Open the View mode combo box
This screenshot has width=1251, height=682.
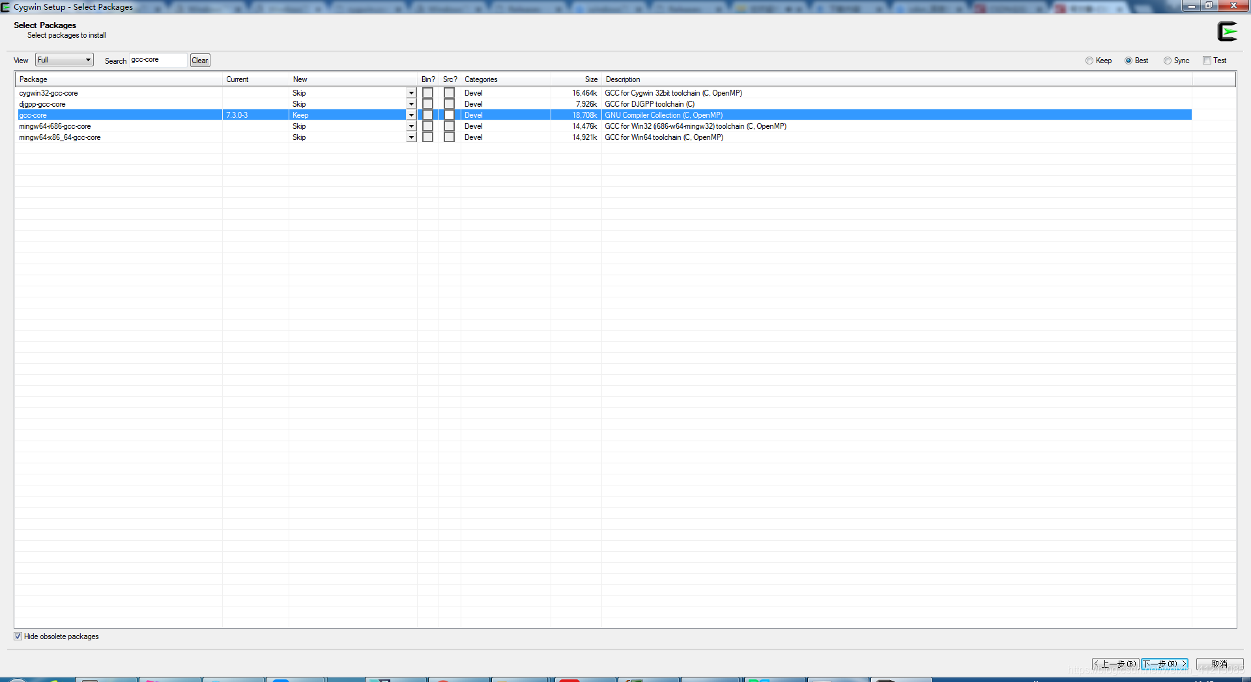(x=65, y=60)
